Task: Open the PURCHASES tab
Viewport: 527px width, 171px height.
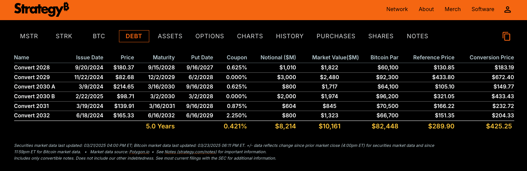Action: pos(336,36)
